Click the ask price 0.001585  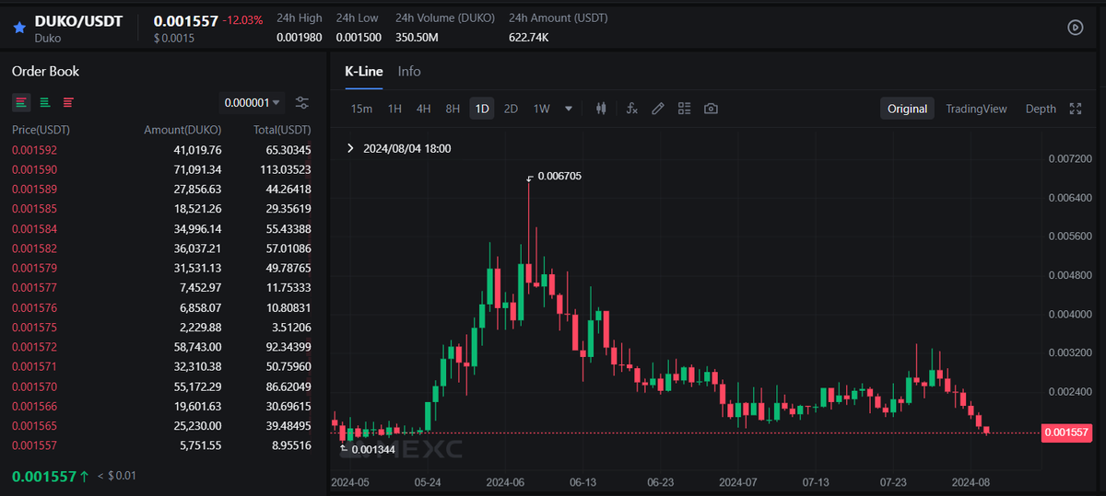point(34,209)
